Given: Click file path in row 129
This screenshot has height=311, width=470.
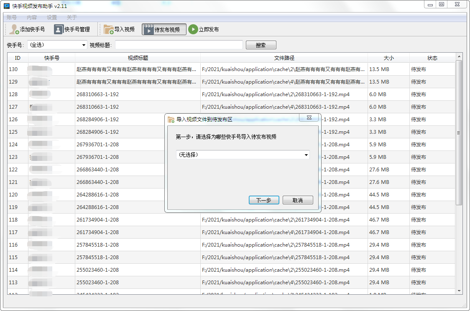Looking at the screenshot, I should 283,82.
